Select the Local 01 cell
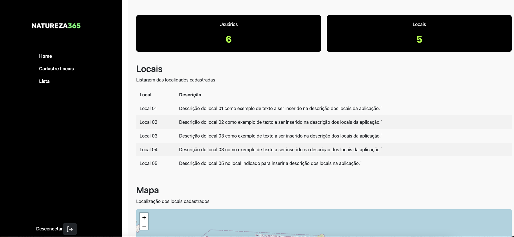The image size is (514, 237). point(148,108)
